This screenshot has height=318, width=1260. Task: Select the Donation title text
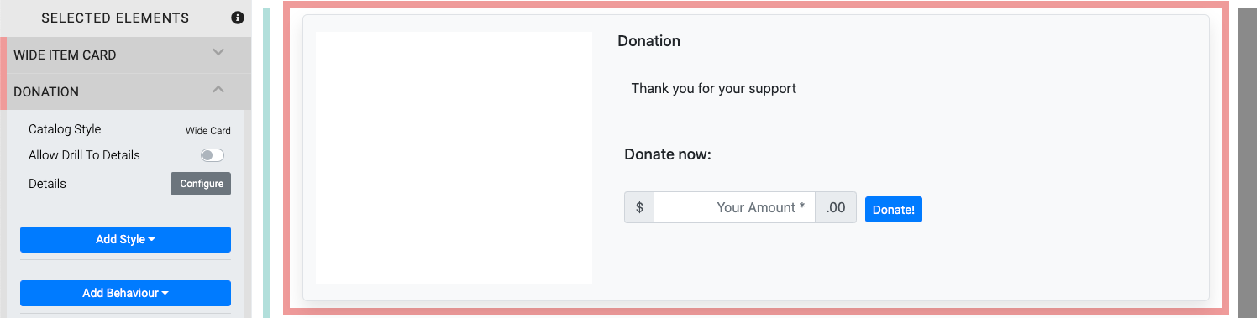coord(648,40)
